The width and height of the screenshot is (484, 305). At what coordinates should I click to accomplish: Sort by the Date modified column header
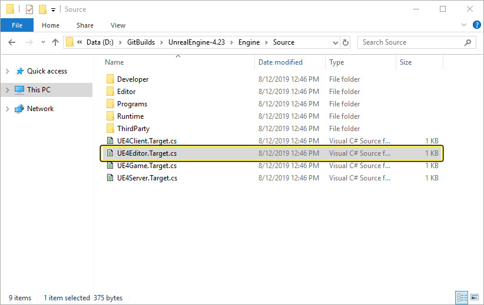(280, 62)
